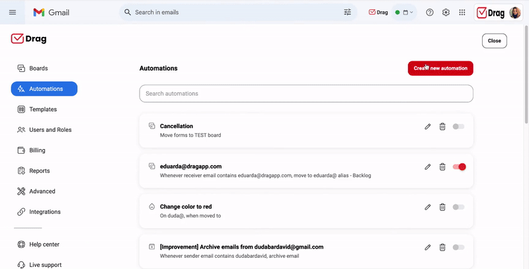Open the Gmail main menu hamburger icon
This screenshot has width=529, height=269.
coord(13,13)
